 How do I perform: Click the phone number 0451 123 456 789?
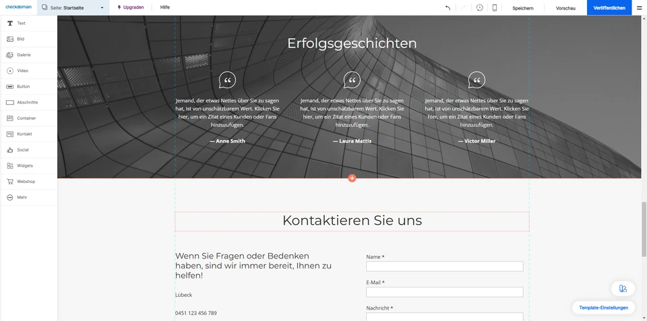pos(196,313)
